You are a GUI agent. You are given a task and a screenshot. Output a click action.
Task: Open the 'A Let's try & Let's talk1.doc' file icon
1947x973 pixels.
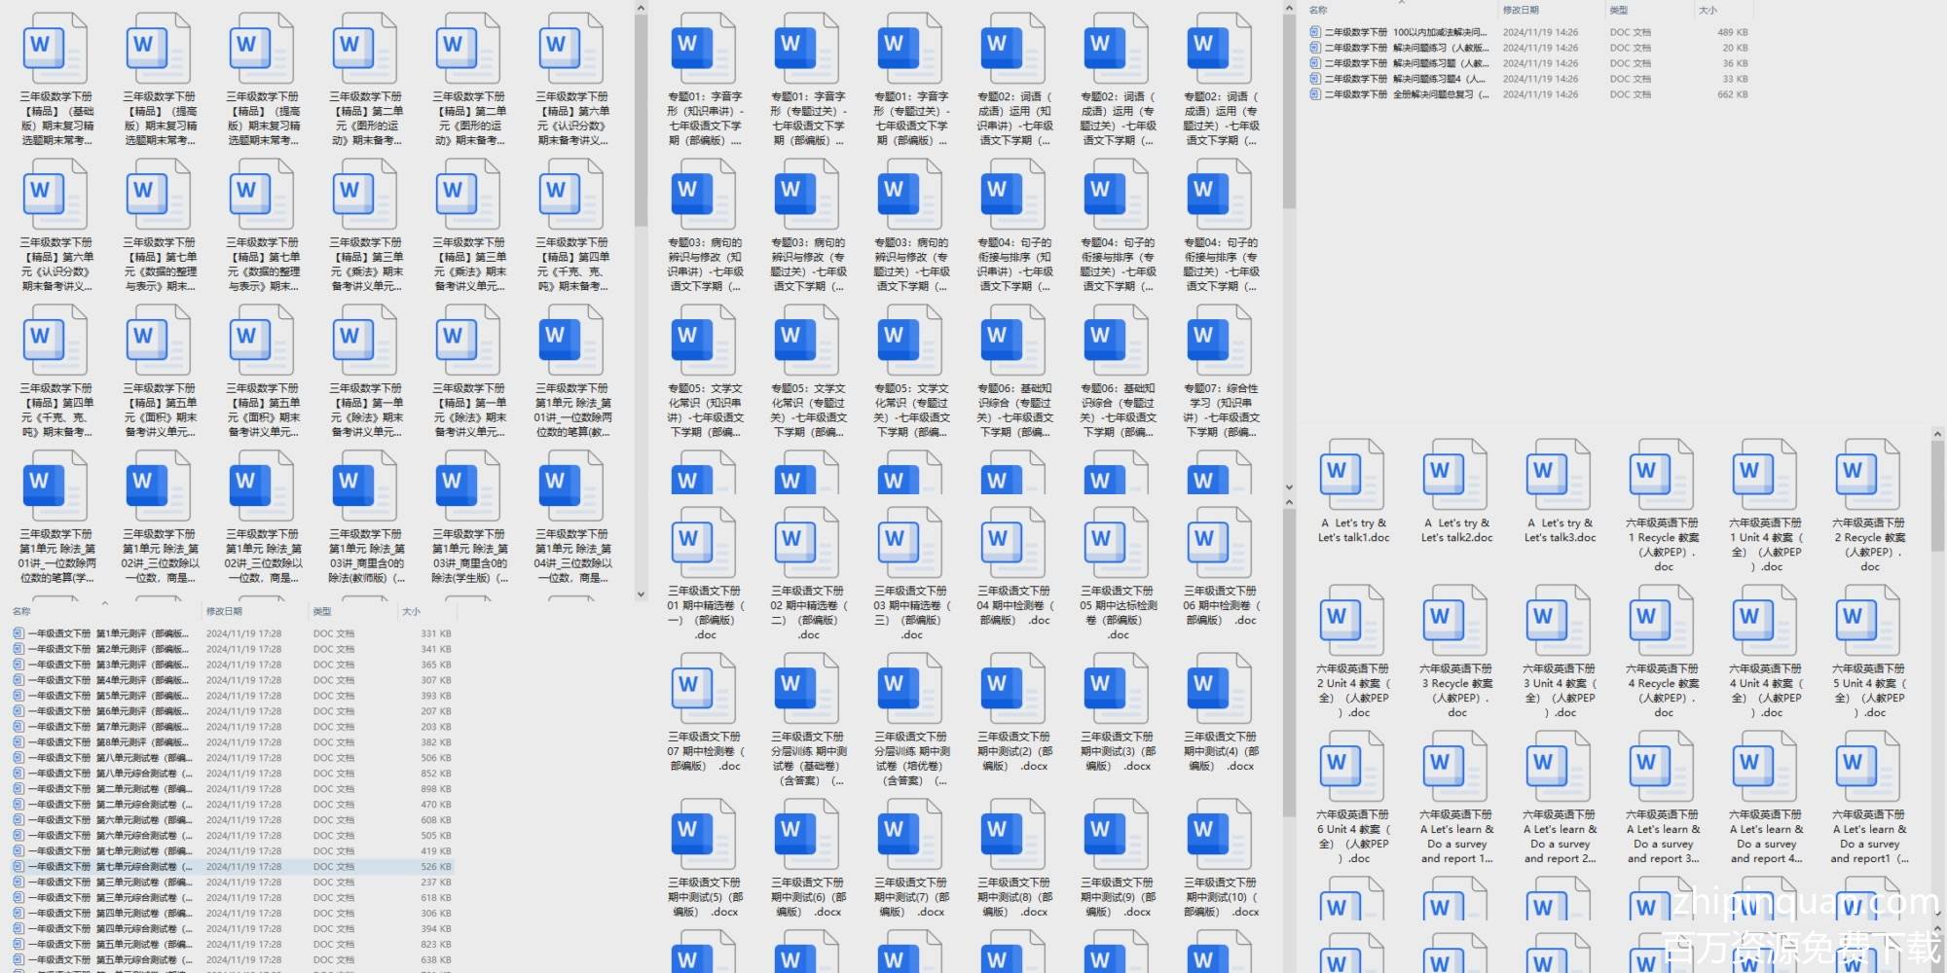pyautogui.click(x=1352, y=477)
